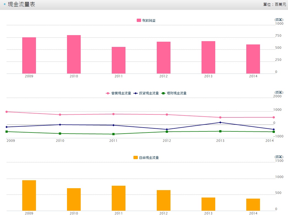Select the 2010 green 理財現金流量 data point
This screenshot has height=217, width=288.
(60, 134)
